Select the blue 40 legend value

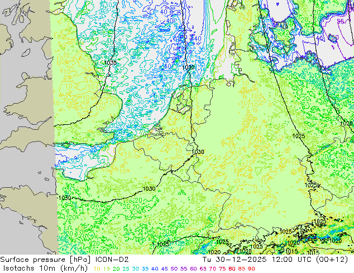[x=155, y=269]
